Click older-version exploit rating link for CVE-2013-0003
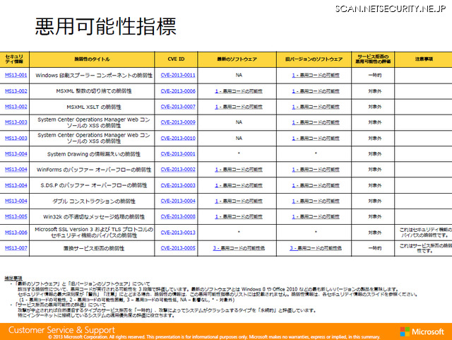 coord(316,186)
